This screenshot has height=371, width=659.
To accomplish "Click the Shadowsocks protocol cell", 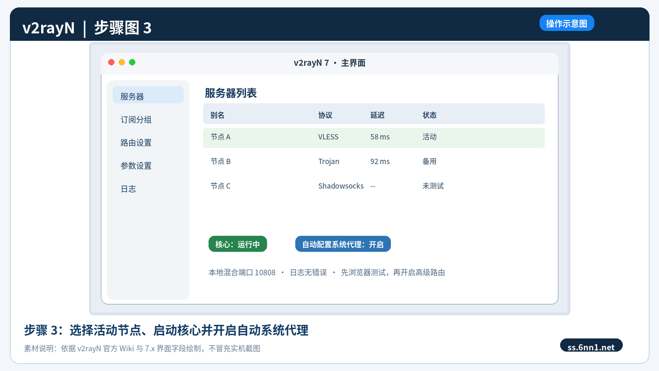I will point(341,186).
